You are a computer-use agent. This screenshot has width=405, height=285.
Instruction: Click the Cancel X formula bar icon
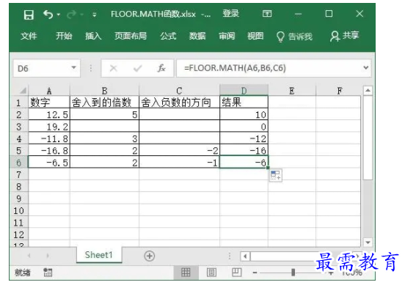tap(114, 68)
